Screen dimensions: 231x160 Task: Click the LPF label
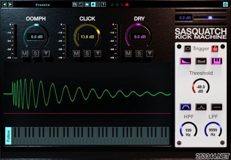213,117
